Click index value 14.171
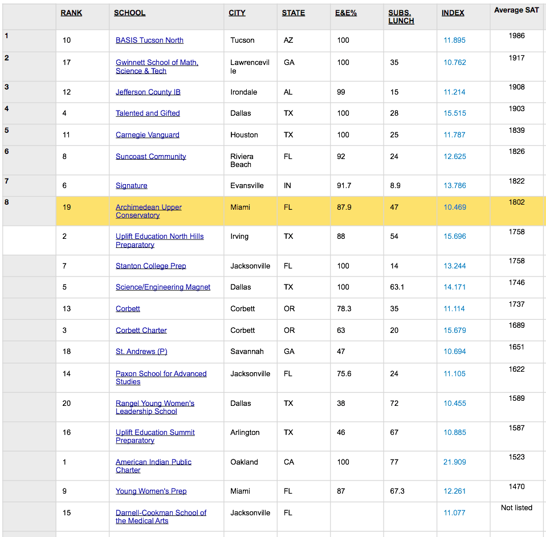546x537 pixels. coord(454,287)
